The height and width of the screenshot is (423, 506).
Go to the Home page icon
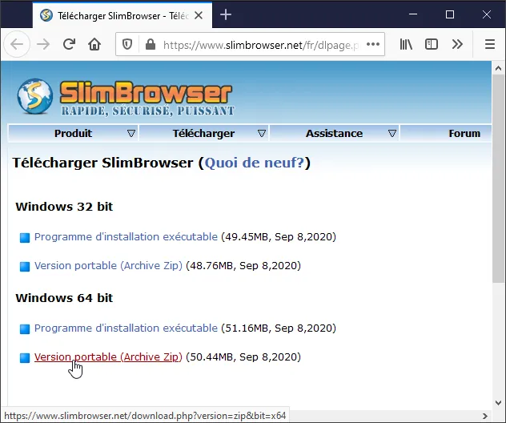(94, 44)
